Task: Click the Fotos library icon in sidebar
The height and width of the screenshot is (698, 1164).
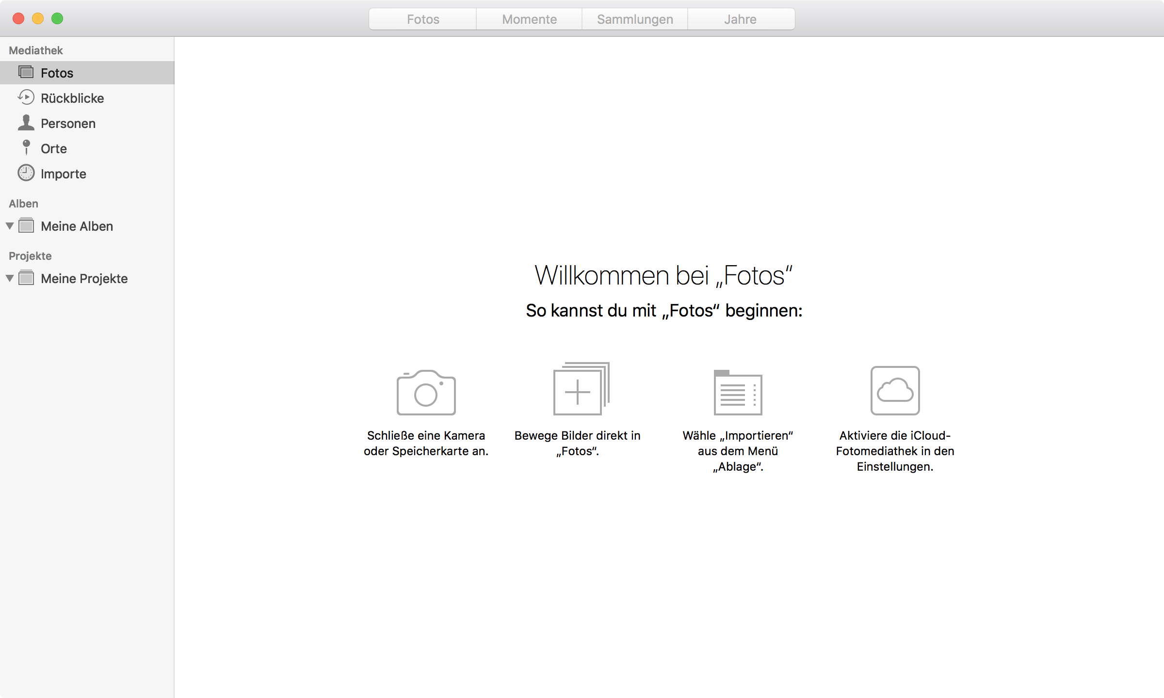Action: coord(26,72)
